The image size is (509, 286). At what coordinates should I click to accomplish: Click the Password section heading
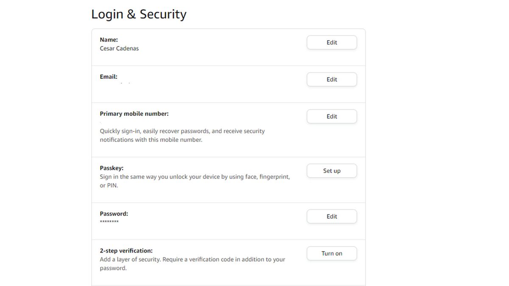tap(114, 214)
